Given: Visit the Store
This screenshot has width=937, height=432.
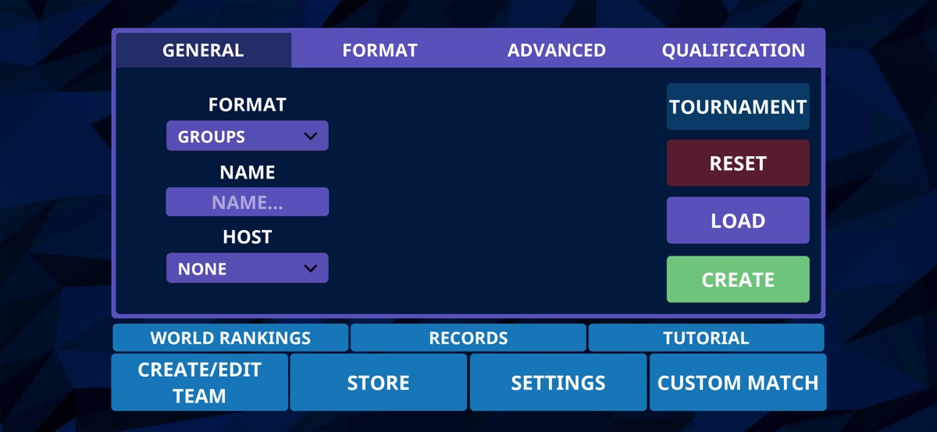Looking at the screenshot, I should click(x=378, y=382).
